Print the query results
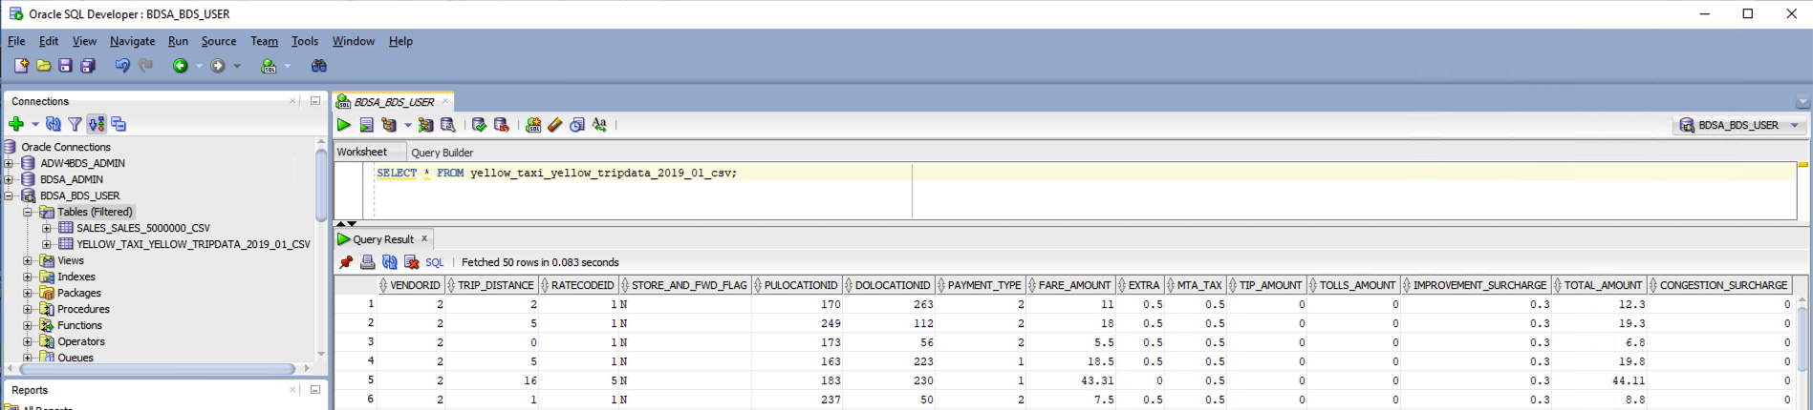Viewport: 1813px width, 410px height. [367, 262]
